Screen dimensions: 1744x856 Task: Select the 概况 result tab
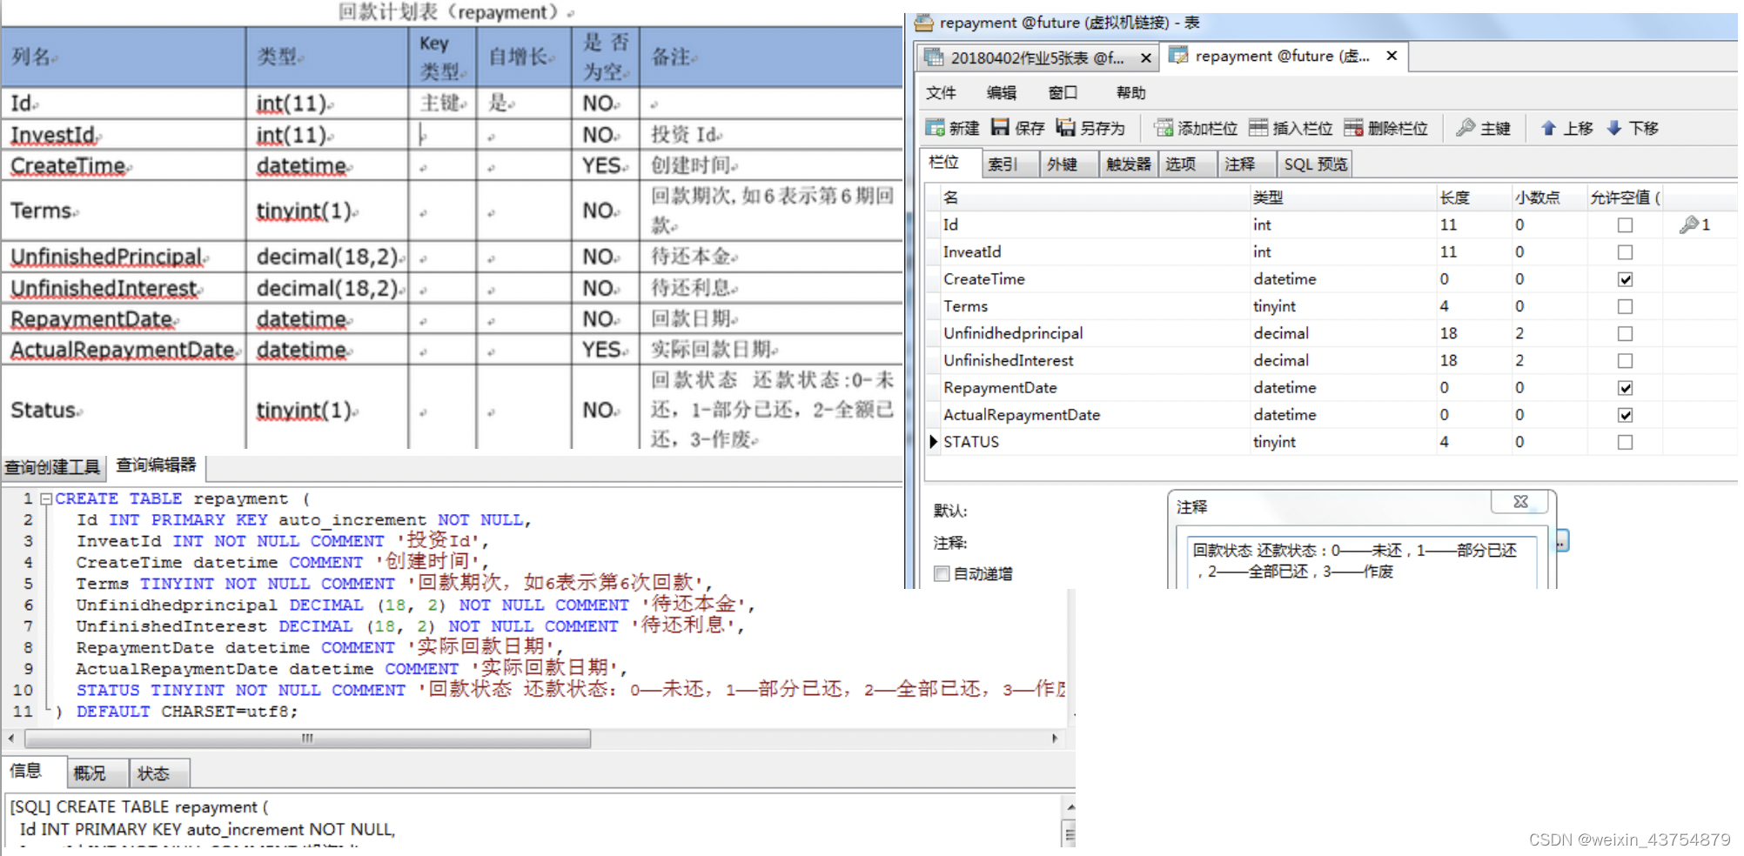click(x=97, y=773)
